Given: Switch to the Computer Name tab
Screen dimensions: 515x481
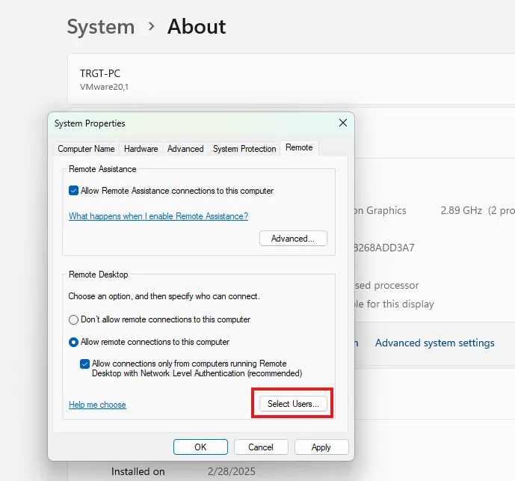Looking at the screenshot, I should pyautogui.click(x=86, y=149).
